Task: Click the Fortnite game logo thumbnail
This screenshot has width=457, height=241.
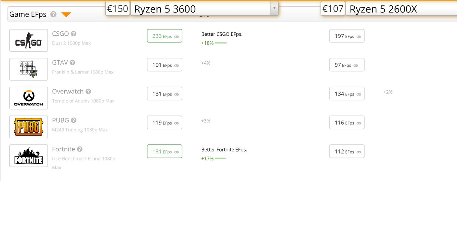Action: (29, 156)
